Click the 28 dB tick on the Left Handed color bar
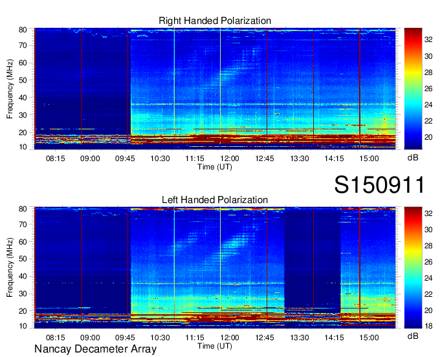 (x=428, y=246)
